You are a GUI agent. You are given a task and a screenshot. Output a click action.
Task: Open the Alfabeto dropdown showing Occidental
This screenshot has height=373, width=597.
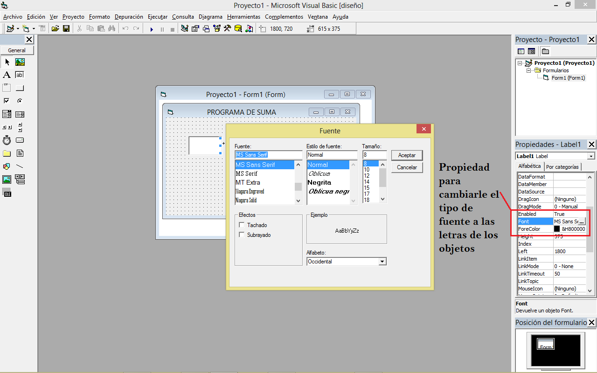[382, 261]
